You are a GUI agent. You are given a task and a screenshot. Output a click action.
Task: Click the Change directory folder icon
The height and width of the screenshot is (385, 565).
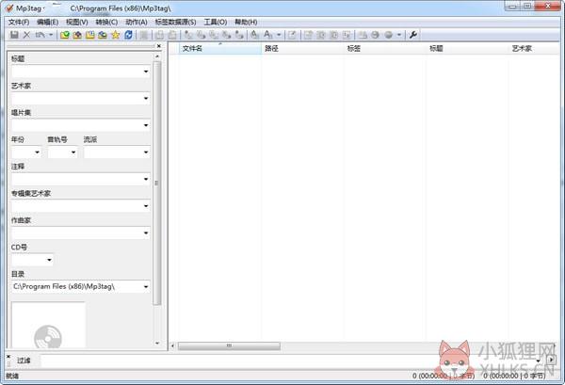pyautogui.click(x=65, y=35)
